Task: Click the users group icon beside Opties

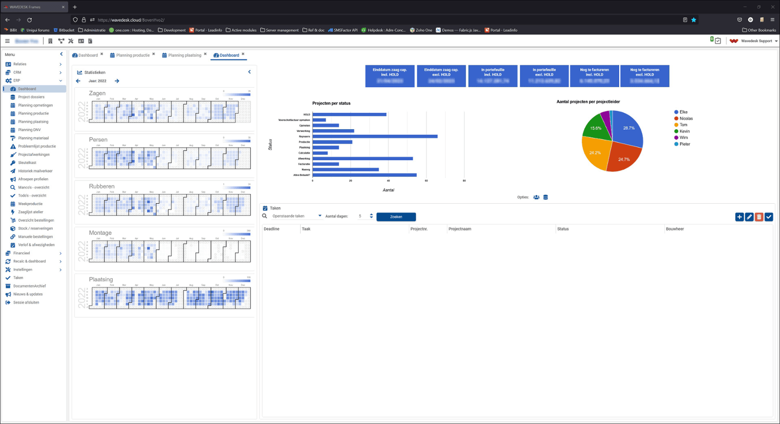Action: click(x=536, y=197)
